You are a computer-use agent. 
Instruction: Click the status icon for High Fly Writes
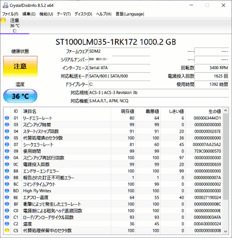point(7,191)
